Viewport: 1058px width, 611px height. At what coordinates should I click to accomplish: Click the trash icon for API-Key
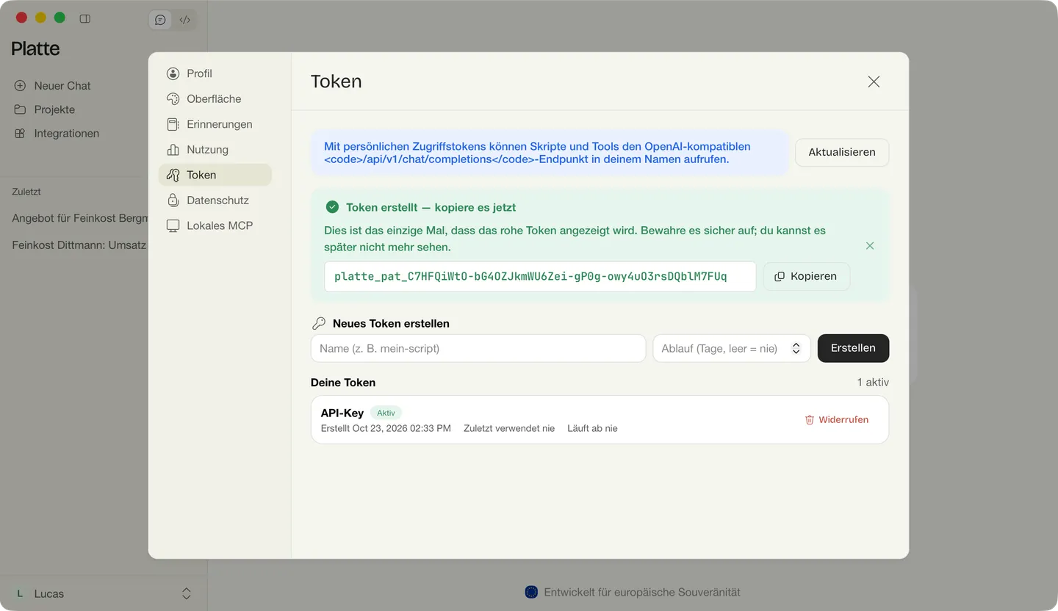(x=810, y=420)
